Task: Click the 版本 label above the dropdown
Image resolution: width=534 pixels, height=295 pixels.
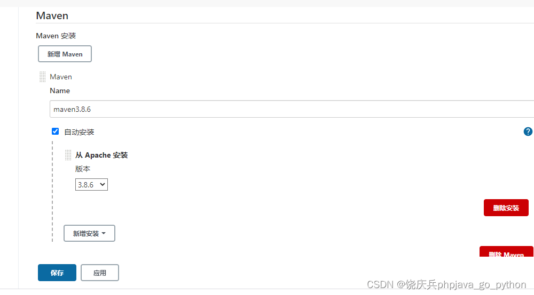Action: [x=83, y=169]
